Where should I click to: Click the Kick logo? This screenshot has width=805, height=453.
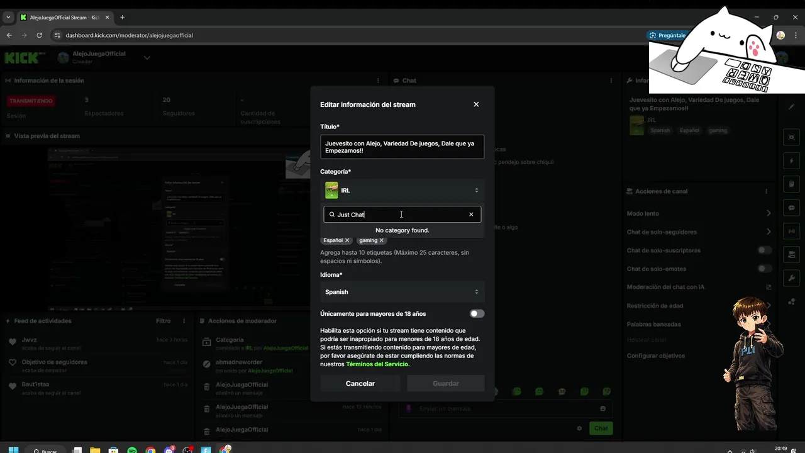[x=22, y=58]
